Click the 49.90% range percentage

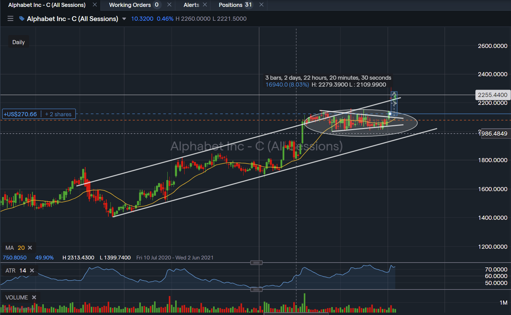click(x=45, y=258)
